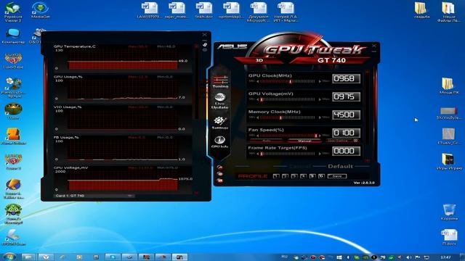The image size is (465, 261).
Task: Click the Windows Start button
Action: coord(9,257)
